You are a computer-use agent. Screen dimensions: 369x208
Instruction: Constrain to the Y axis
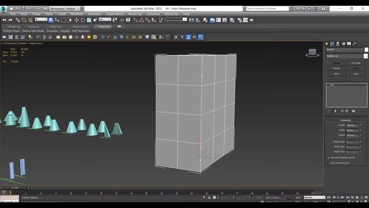(182, 37)
